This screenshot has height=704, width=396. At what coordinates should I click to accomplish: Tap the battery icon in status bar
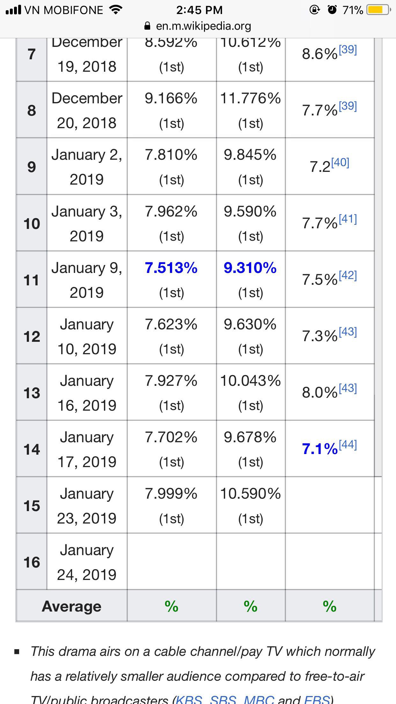coord(379,10)
